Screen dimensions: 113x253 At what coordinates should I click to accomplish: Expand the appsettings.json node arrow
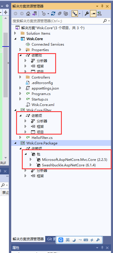tap(20, 88)
